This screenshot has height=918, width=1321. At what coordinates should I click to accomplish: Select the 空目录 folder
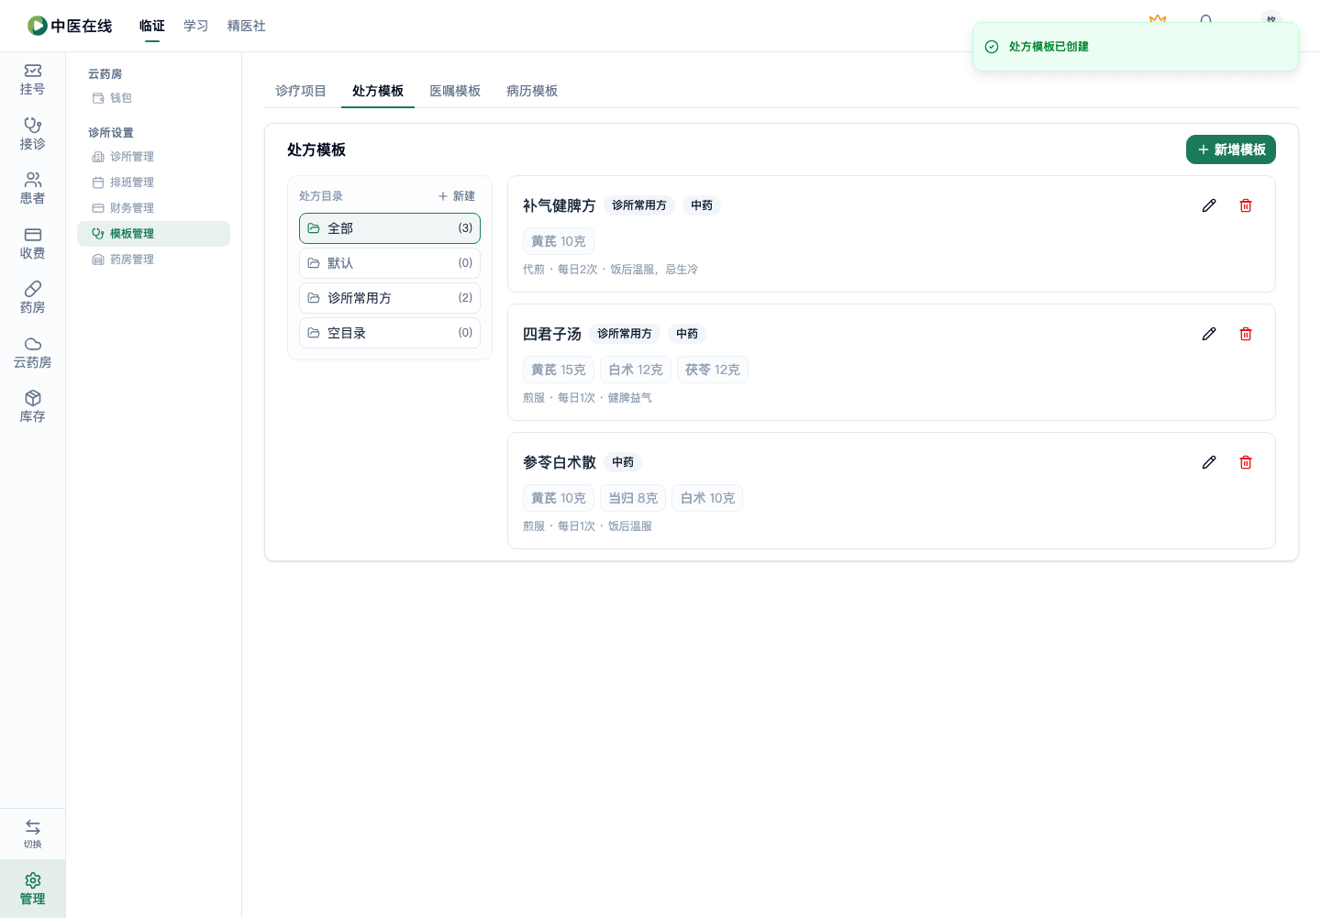point(390,333)
